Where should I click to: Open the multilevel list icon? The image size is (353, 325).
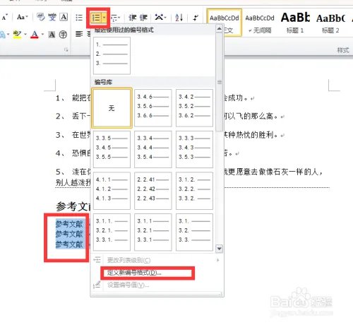pos(115,18)
